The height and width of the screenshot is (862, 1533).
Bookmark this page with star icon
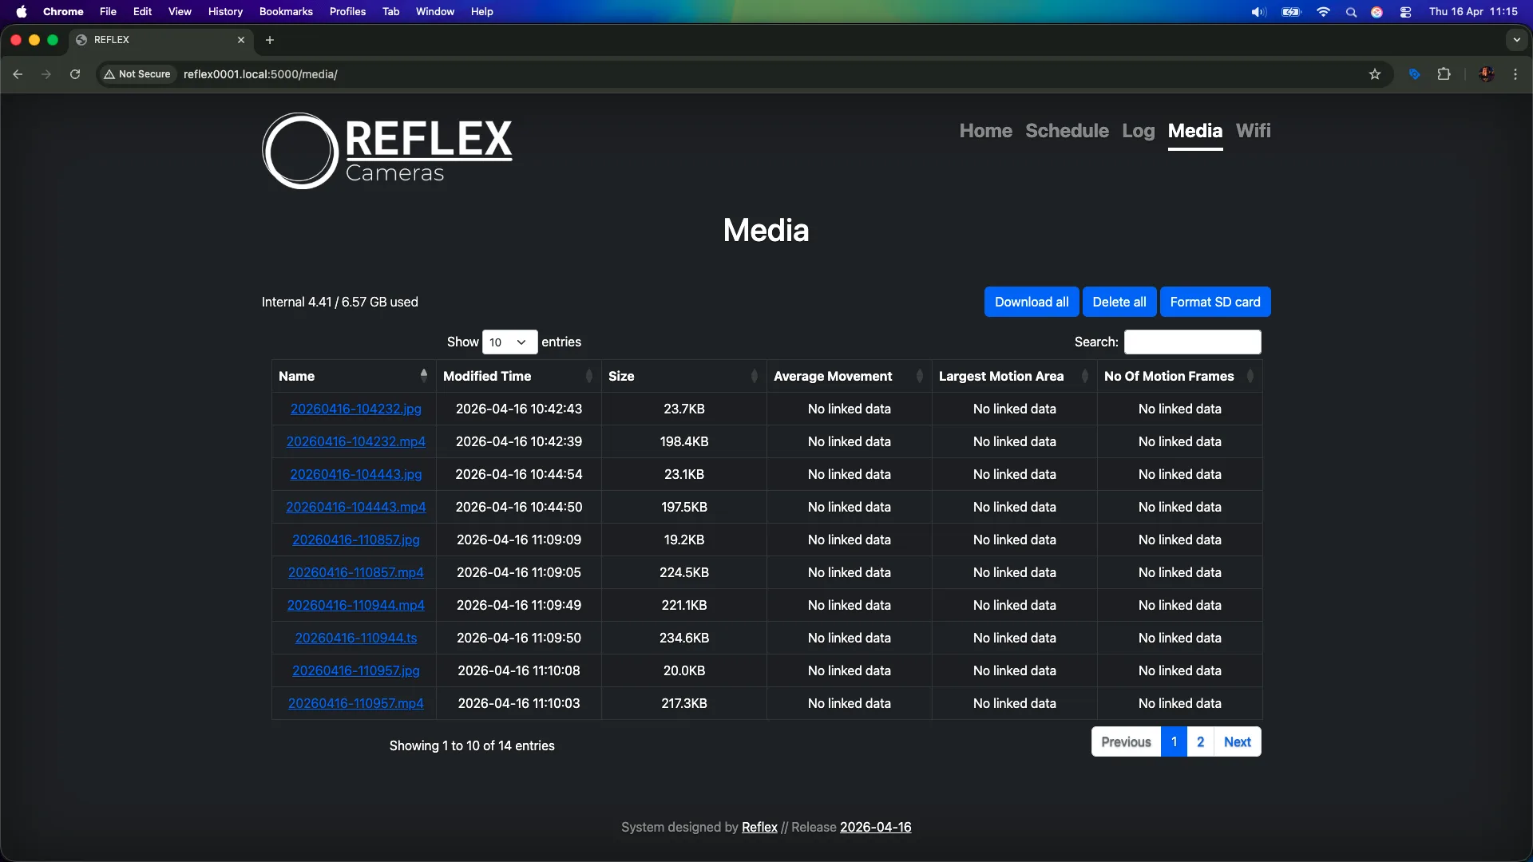coord(1375,74)
